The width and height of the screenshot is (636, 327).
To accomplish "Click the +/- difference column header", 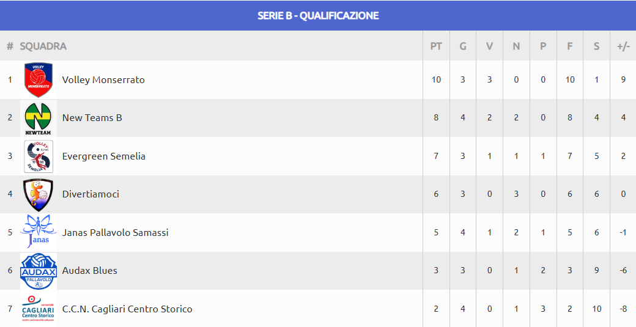I will [x=623, y=46].
